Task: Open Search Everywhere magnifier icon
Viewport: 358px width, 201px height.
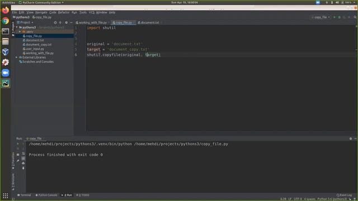Action: (355, 17)
